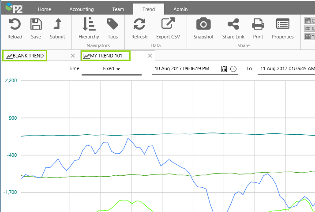This screenshot has width=315, height=212.
Task: Refresh the trend data
Action: (139, 24)
